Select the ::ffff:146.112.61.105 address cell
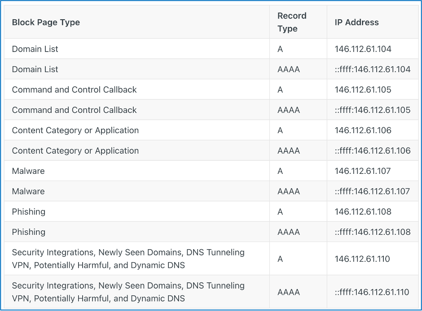 tap(372, 110)
